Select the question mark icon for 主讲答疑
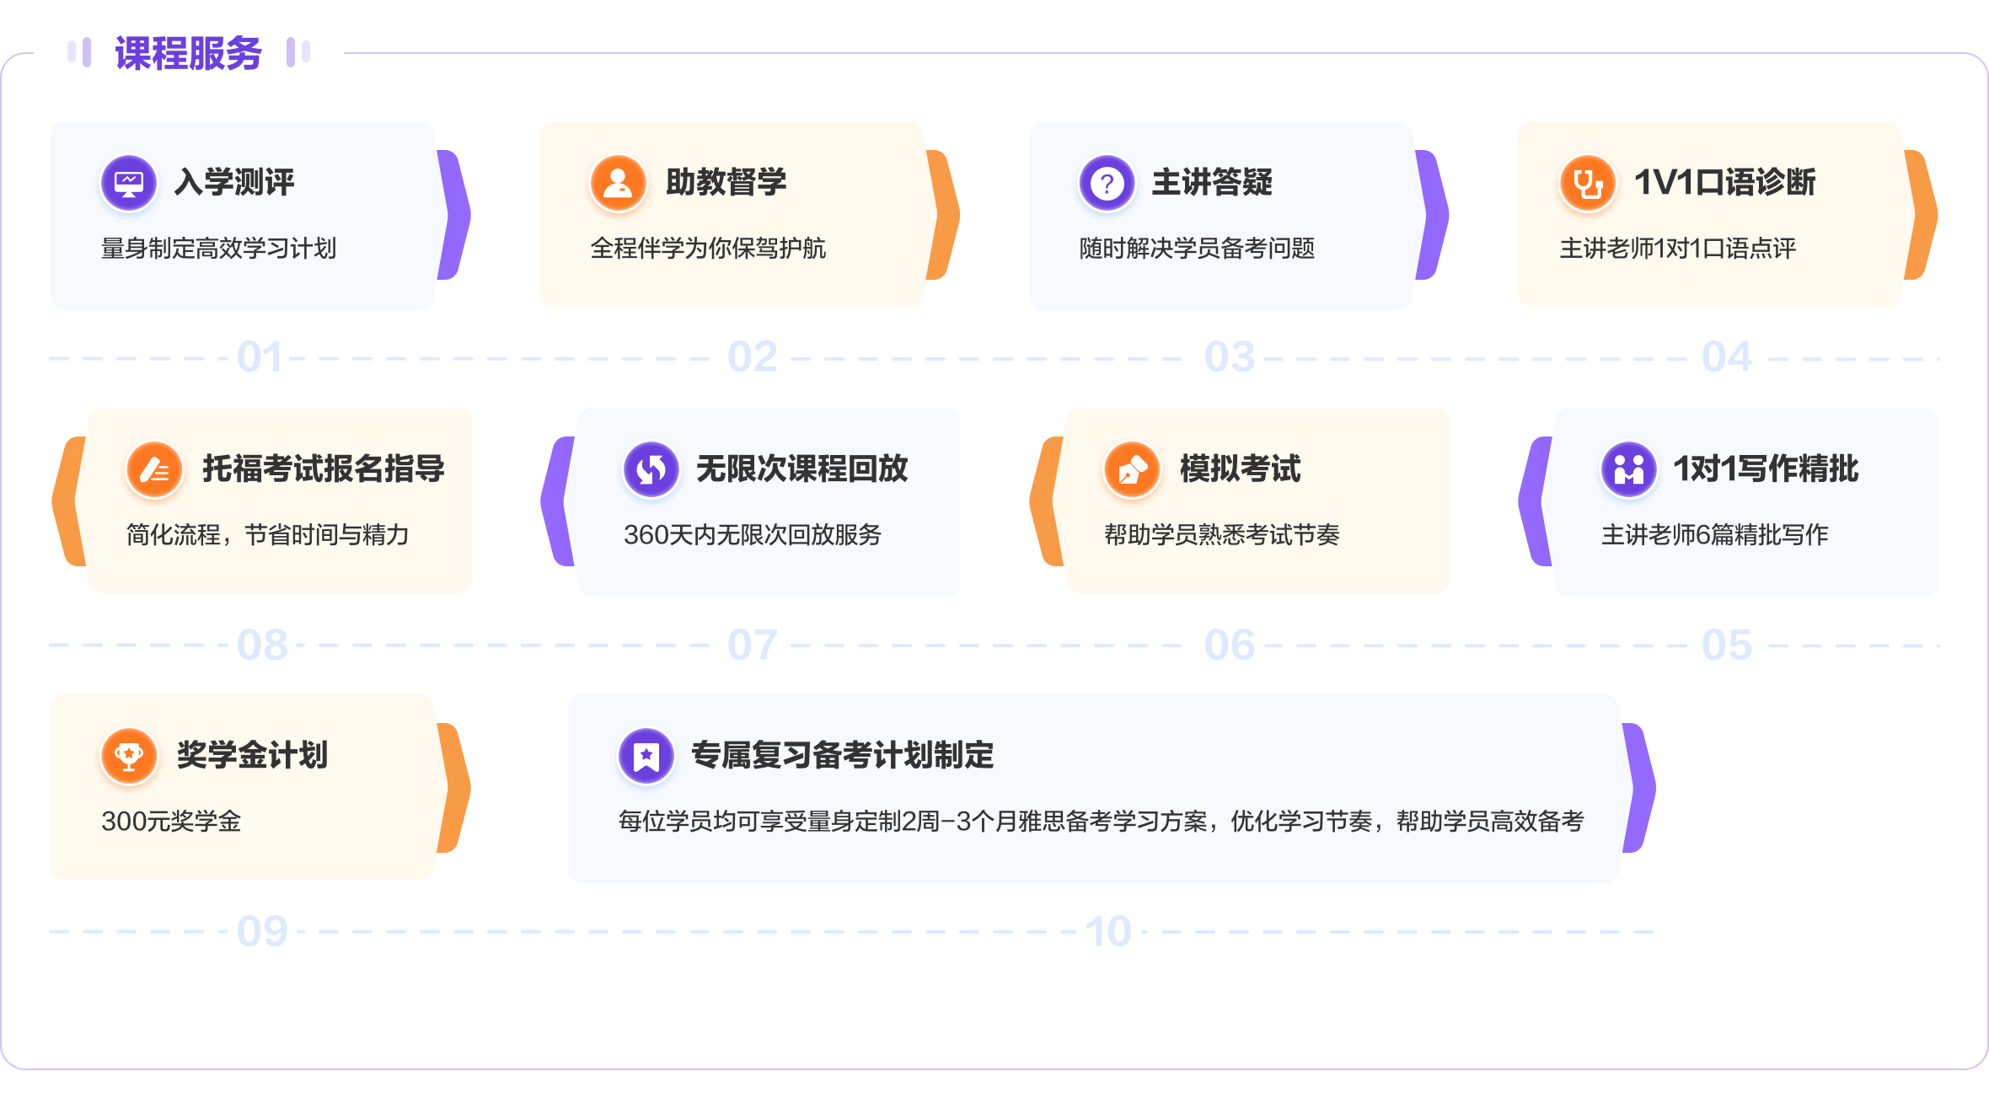This screenshot has height=1114, width=1989. (x=1107, y=183)
